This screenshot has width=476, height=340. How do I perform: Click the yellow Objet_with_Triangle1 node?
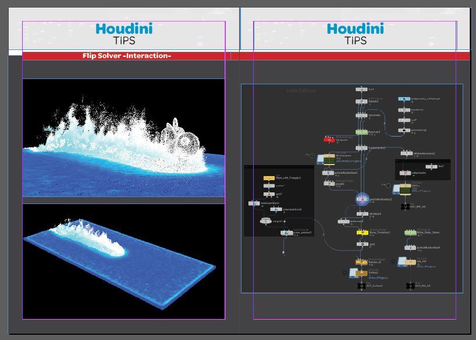coord(269,178)
